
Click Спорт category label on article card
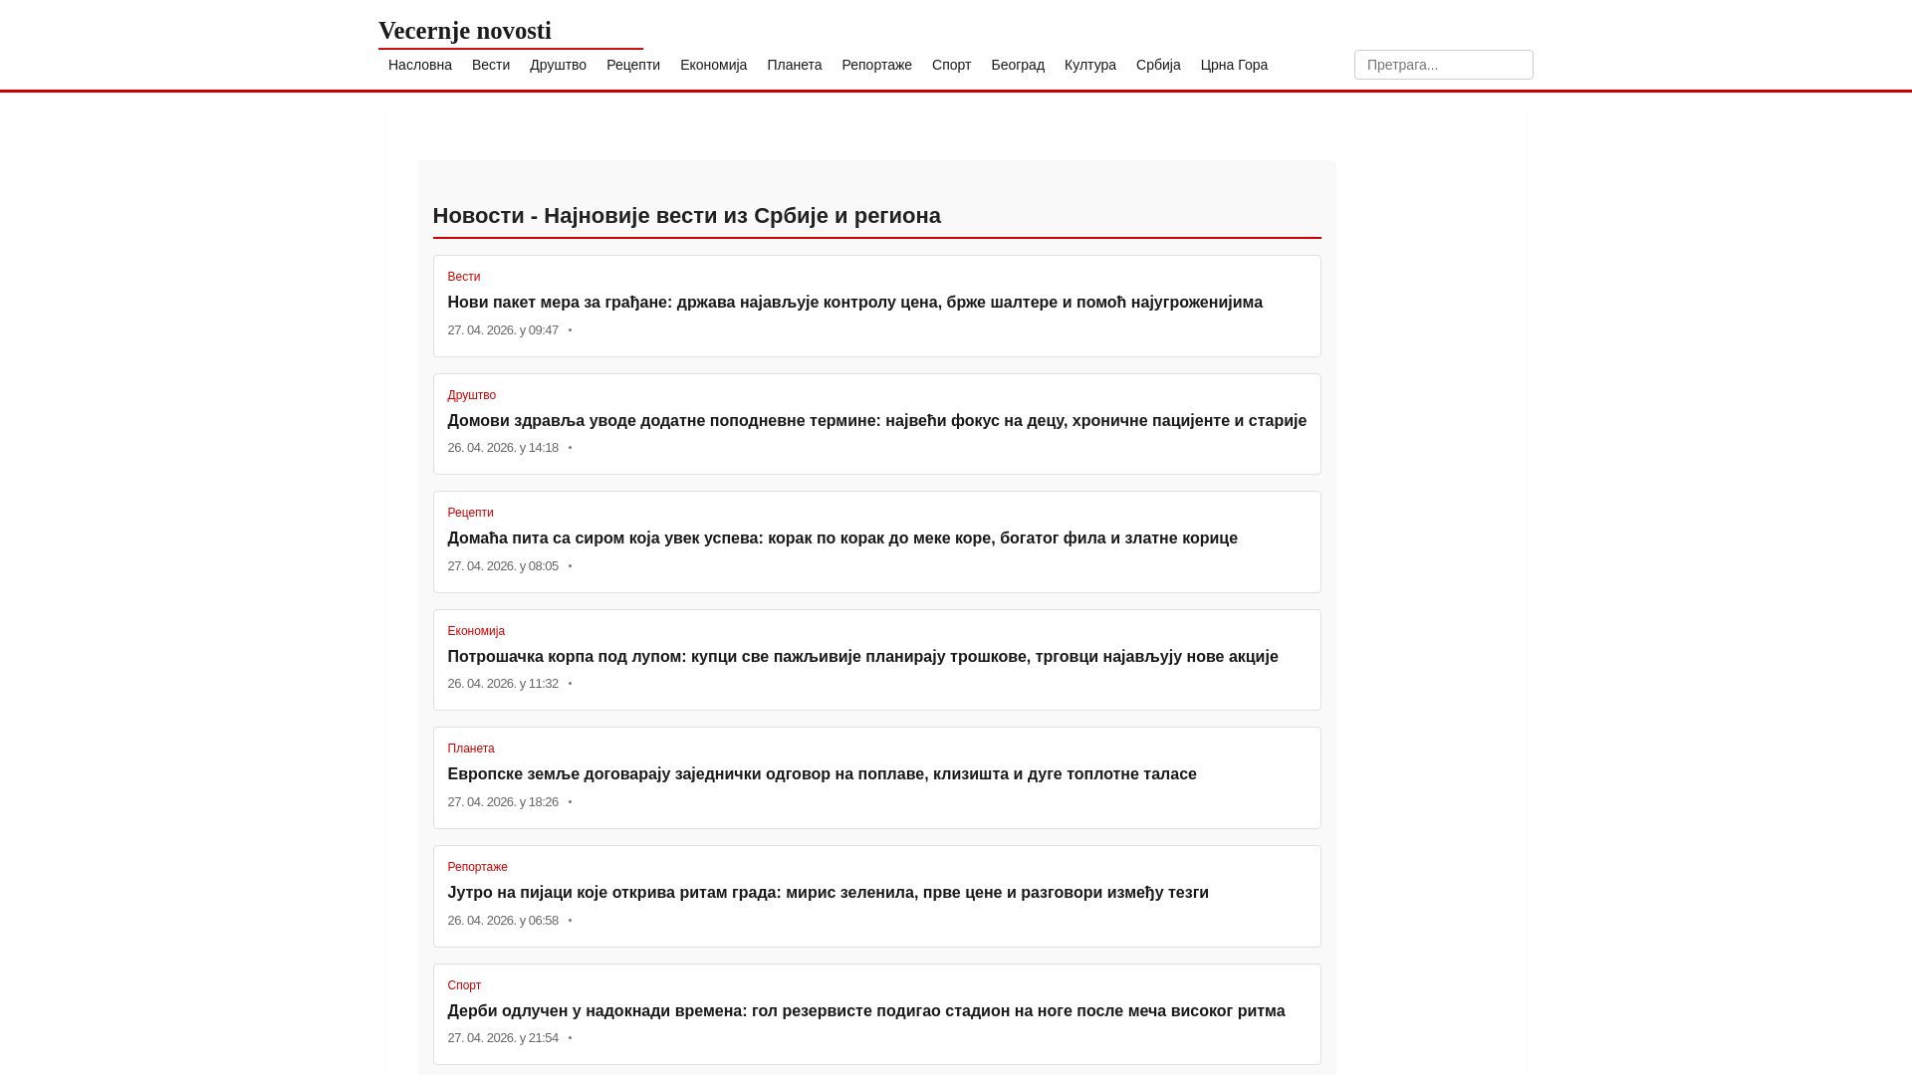pos(464,985)
